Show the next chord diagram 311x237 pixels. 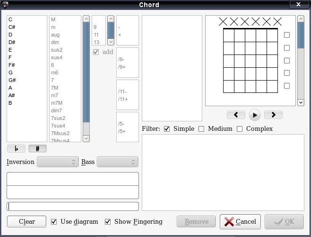273,115
